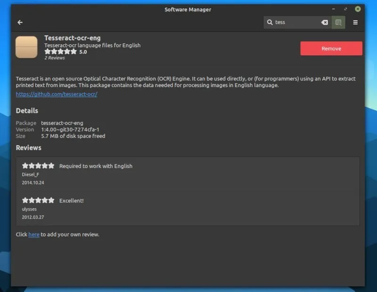Open the Tesseract GitHub link
The height and width of the screenshot is (292, 377).
click(57, 94)
